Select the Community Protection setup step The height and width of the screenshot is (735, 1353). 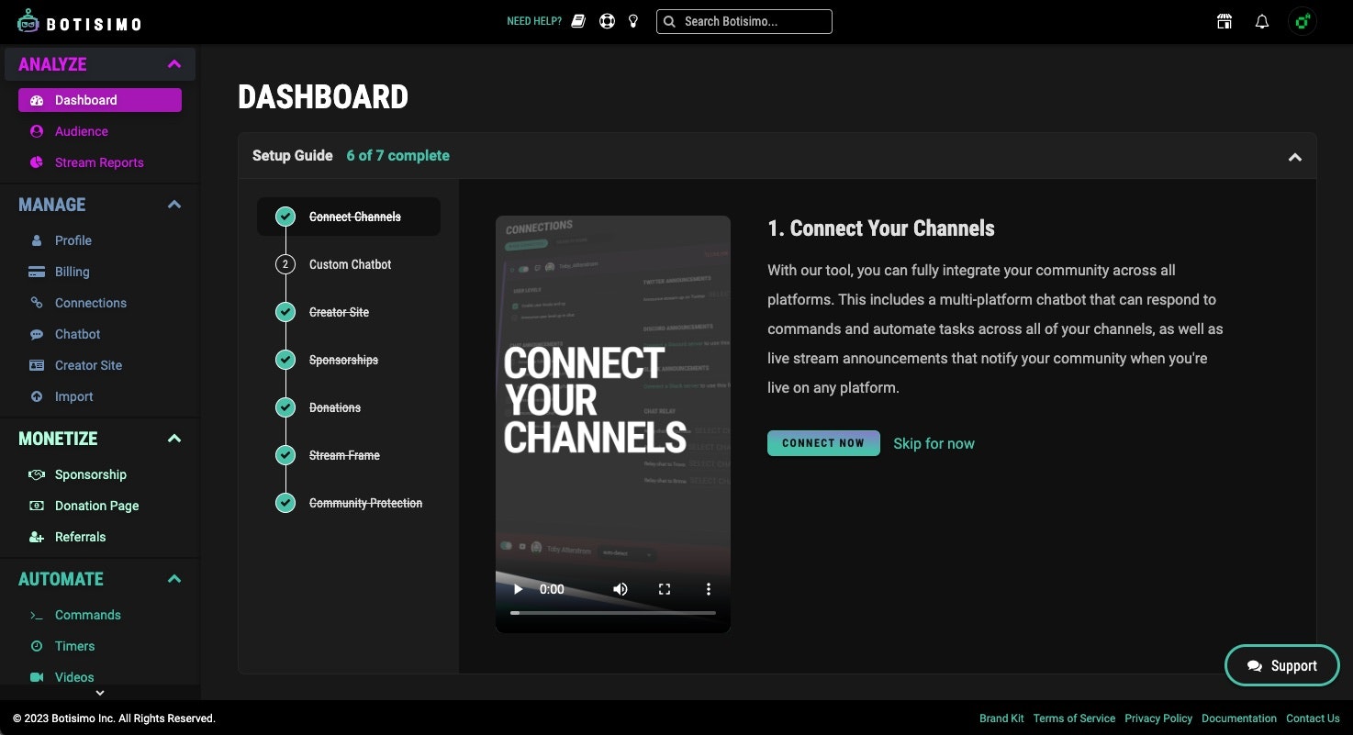(x=349, y=503)
